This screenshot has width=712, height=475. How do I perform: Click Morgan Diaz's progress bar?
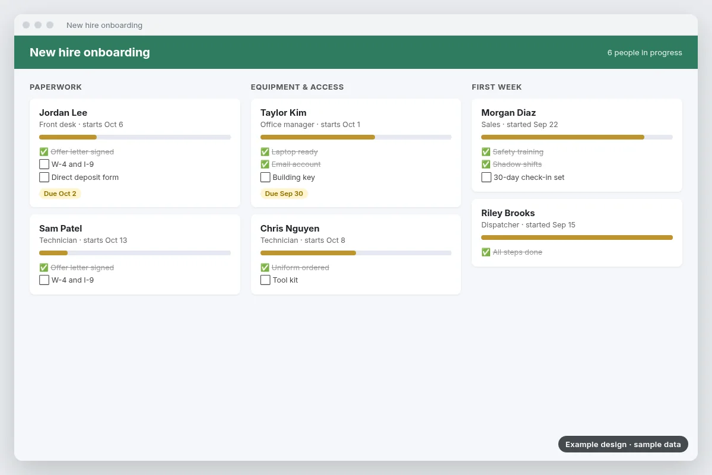pos(577,137)
